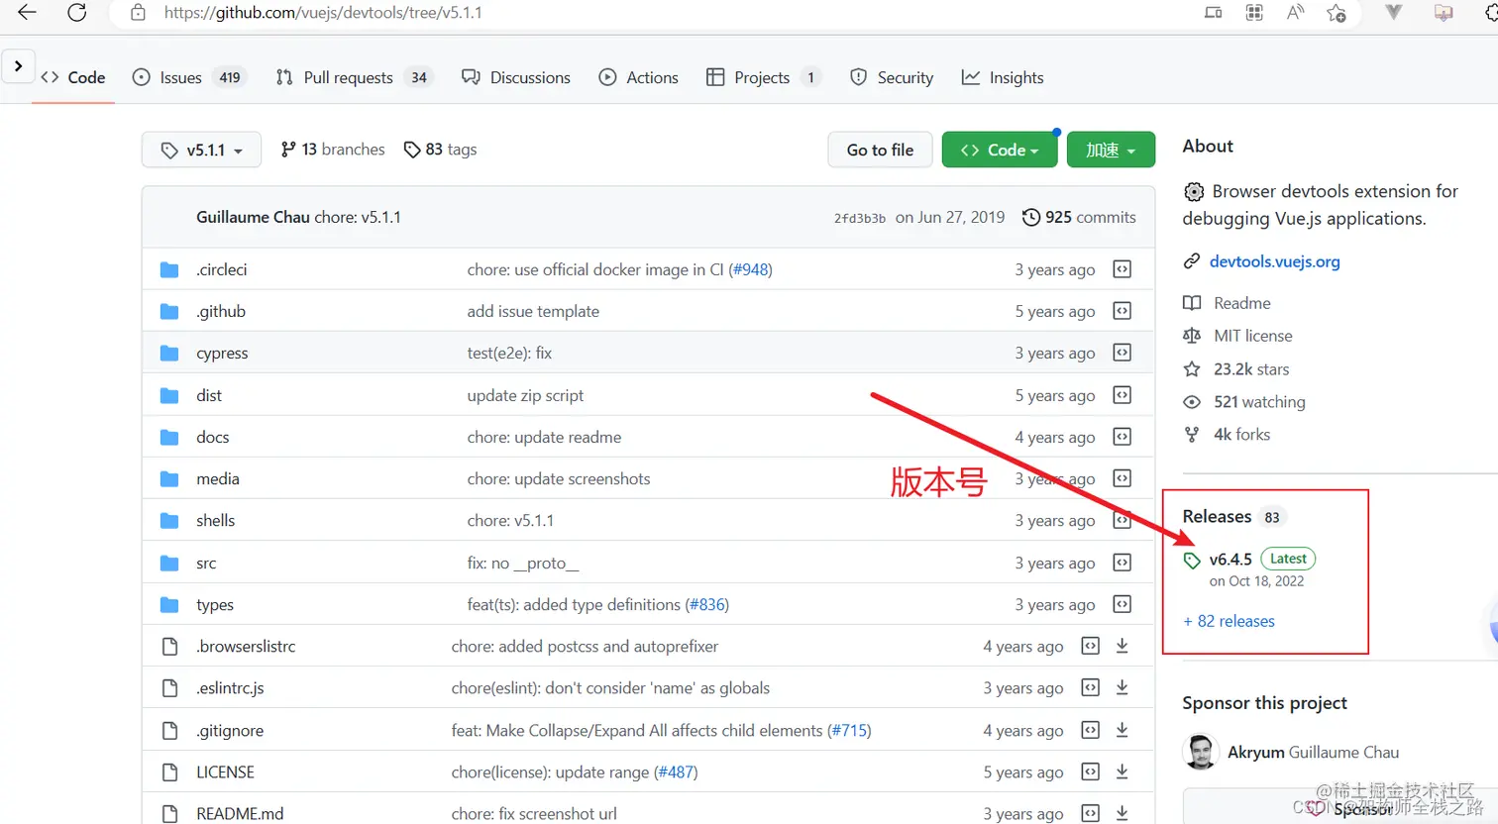Open commit hash 2fd3b3b
1498x824 pixels.
pos(859,218)
